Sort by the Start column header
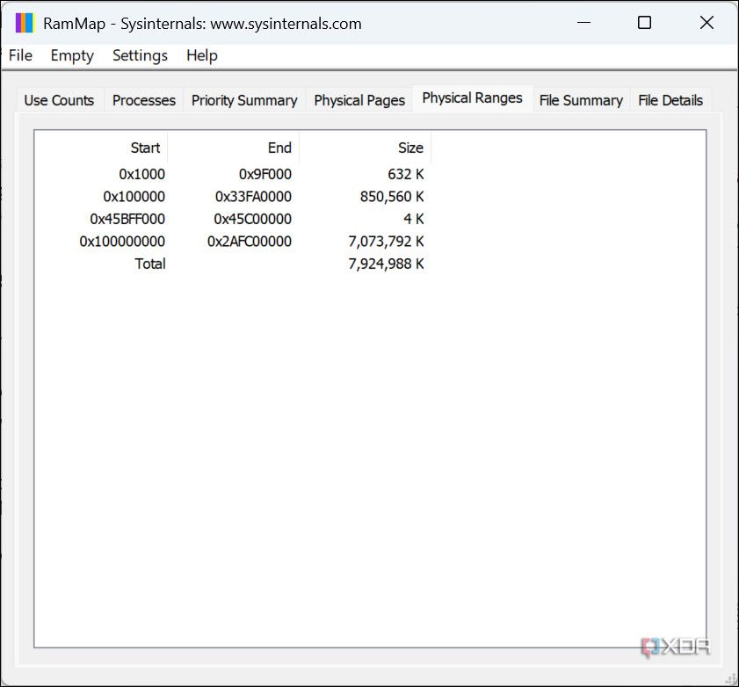Image resolution: width=739 pixels, height=687 pixels. [145, 148]
